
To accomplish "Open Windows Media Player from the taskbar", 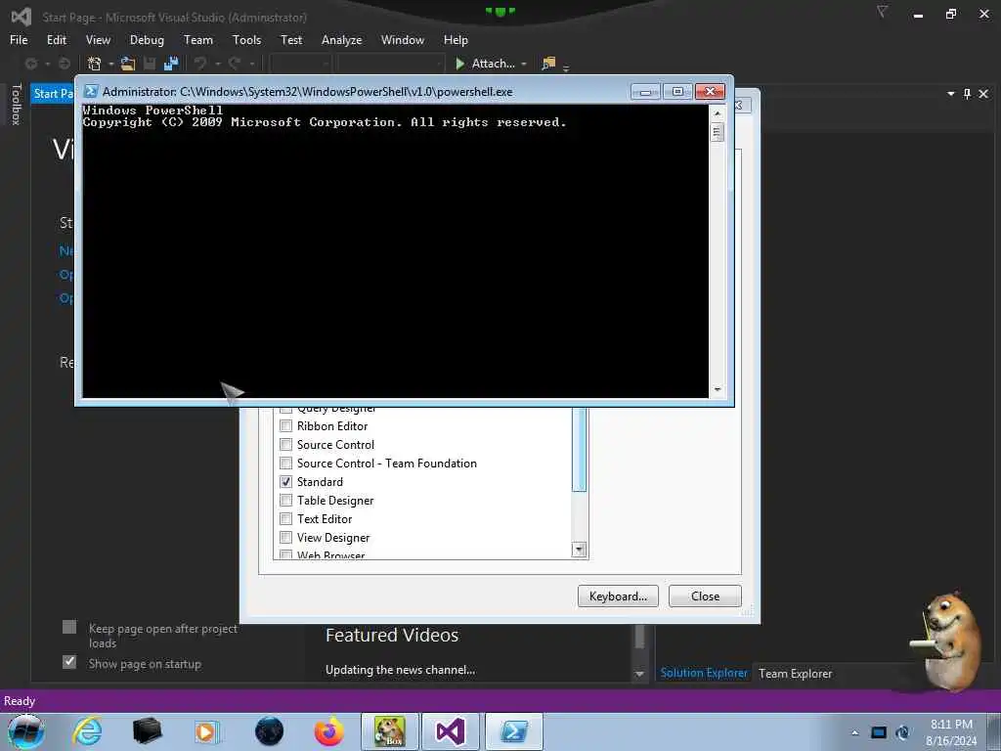I will [207, 731].
